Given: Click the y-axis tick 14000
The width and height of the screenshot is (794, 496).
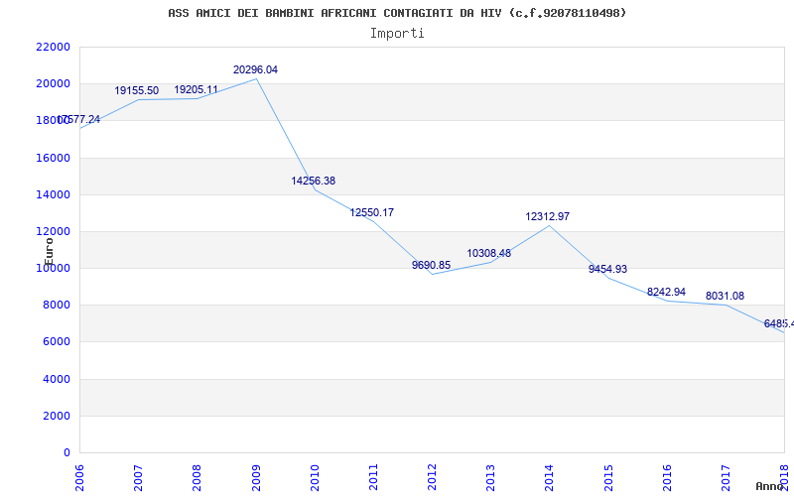Looking at the screenshot, I should [54, 194].
